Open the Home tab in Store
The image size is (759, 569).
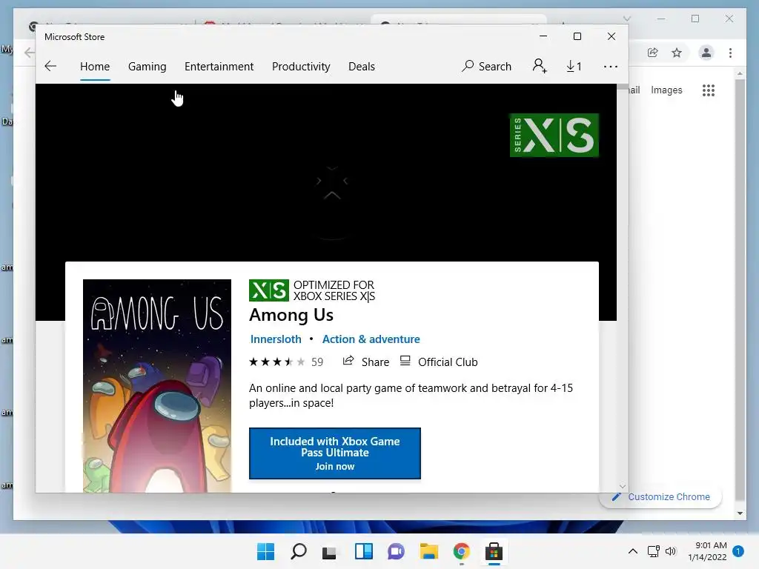[95, 66]
